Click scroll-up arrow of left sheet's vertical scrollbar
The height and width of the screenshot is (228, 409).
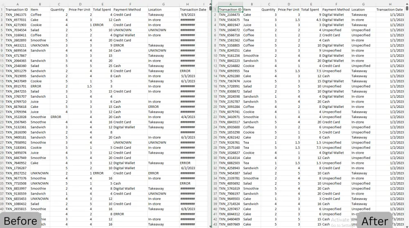coord(210,4)
